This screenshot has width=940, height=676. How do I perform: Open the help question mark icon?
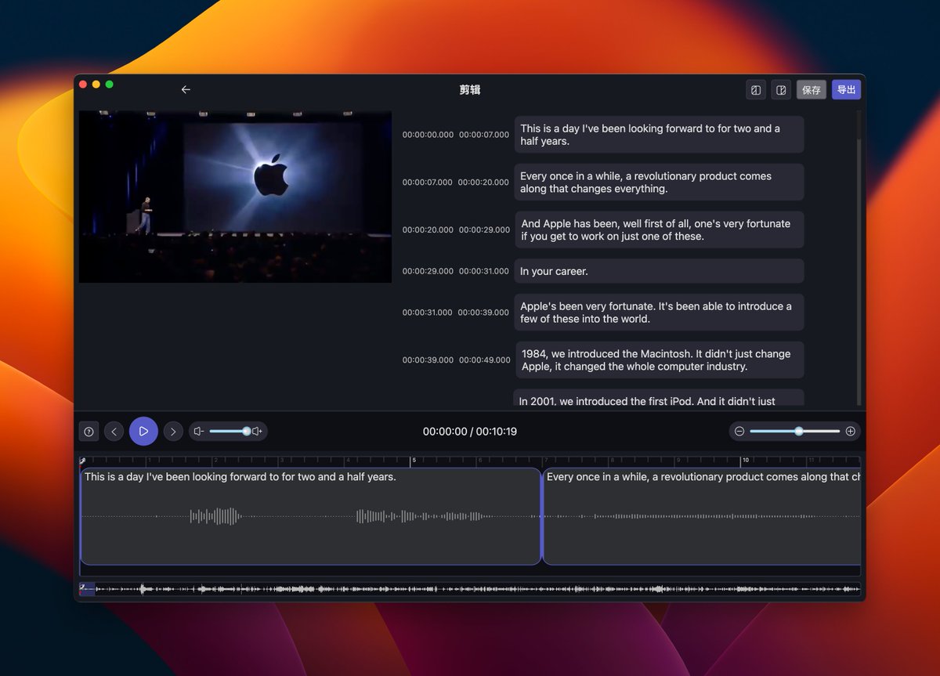tap(89, 432)
